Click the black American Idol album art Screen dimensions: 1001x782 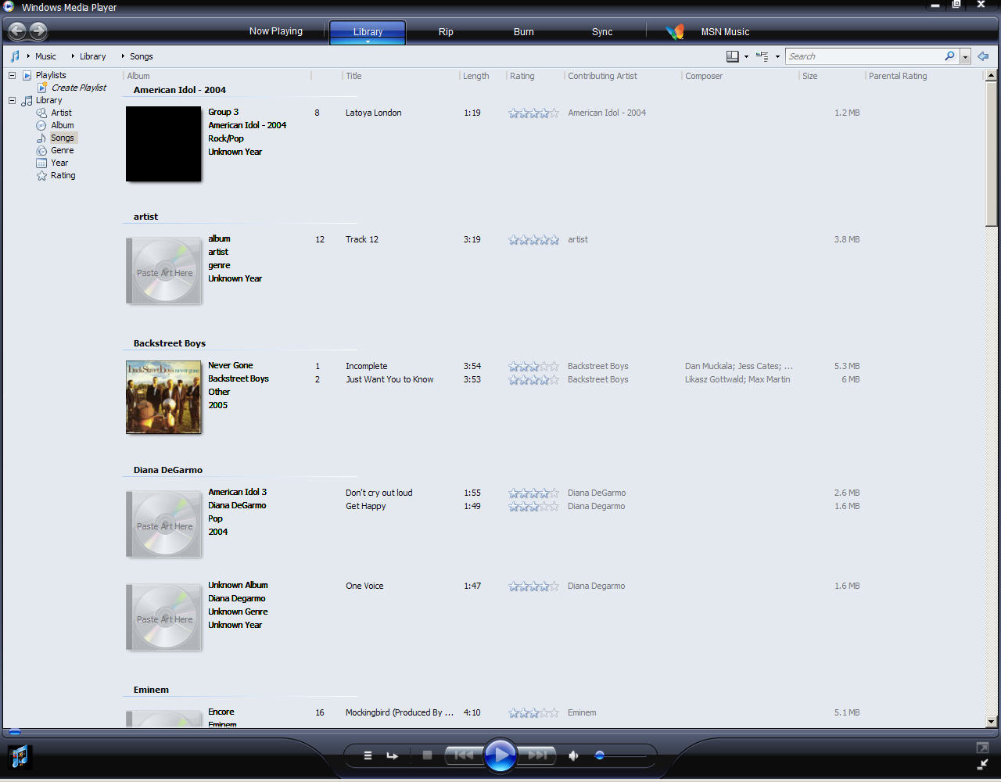pos(163,144)
